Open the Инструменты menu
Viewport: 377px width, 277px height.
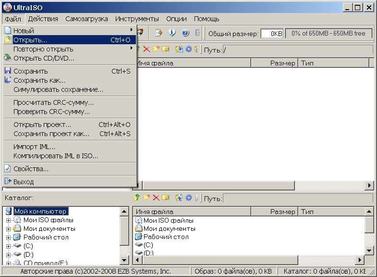[x=137, y=19]
